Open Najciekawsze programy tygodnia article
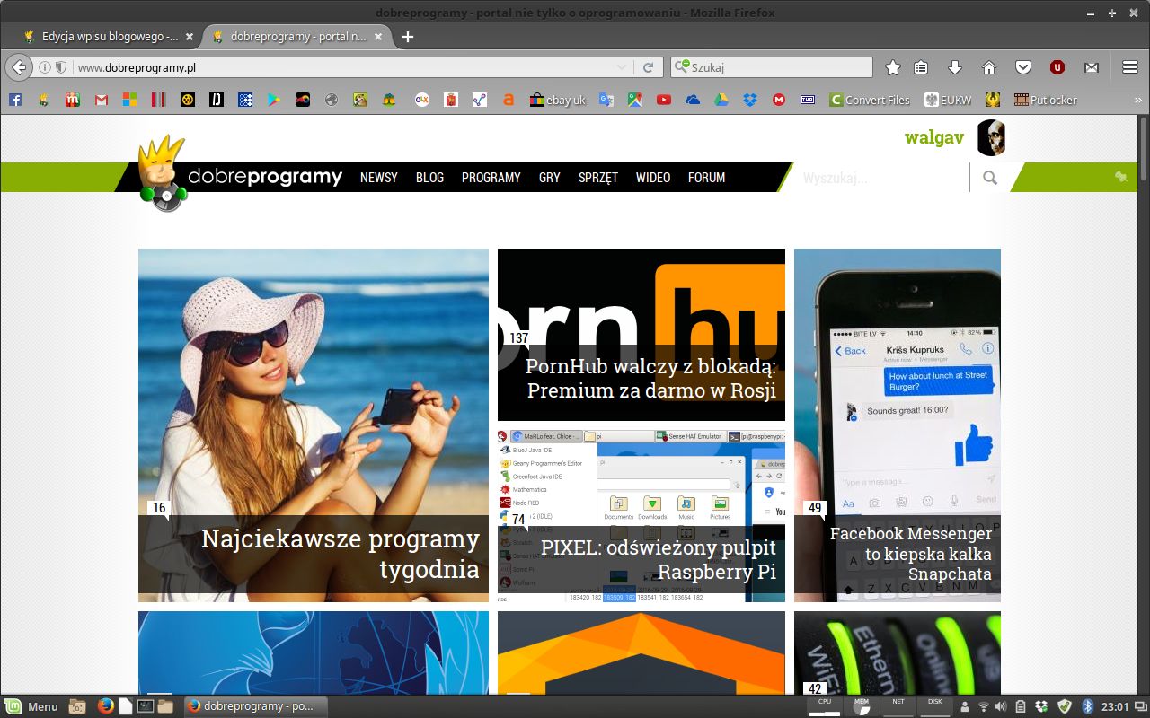The image size is (1150, 718). [x=314, y=425]
